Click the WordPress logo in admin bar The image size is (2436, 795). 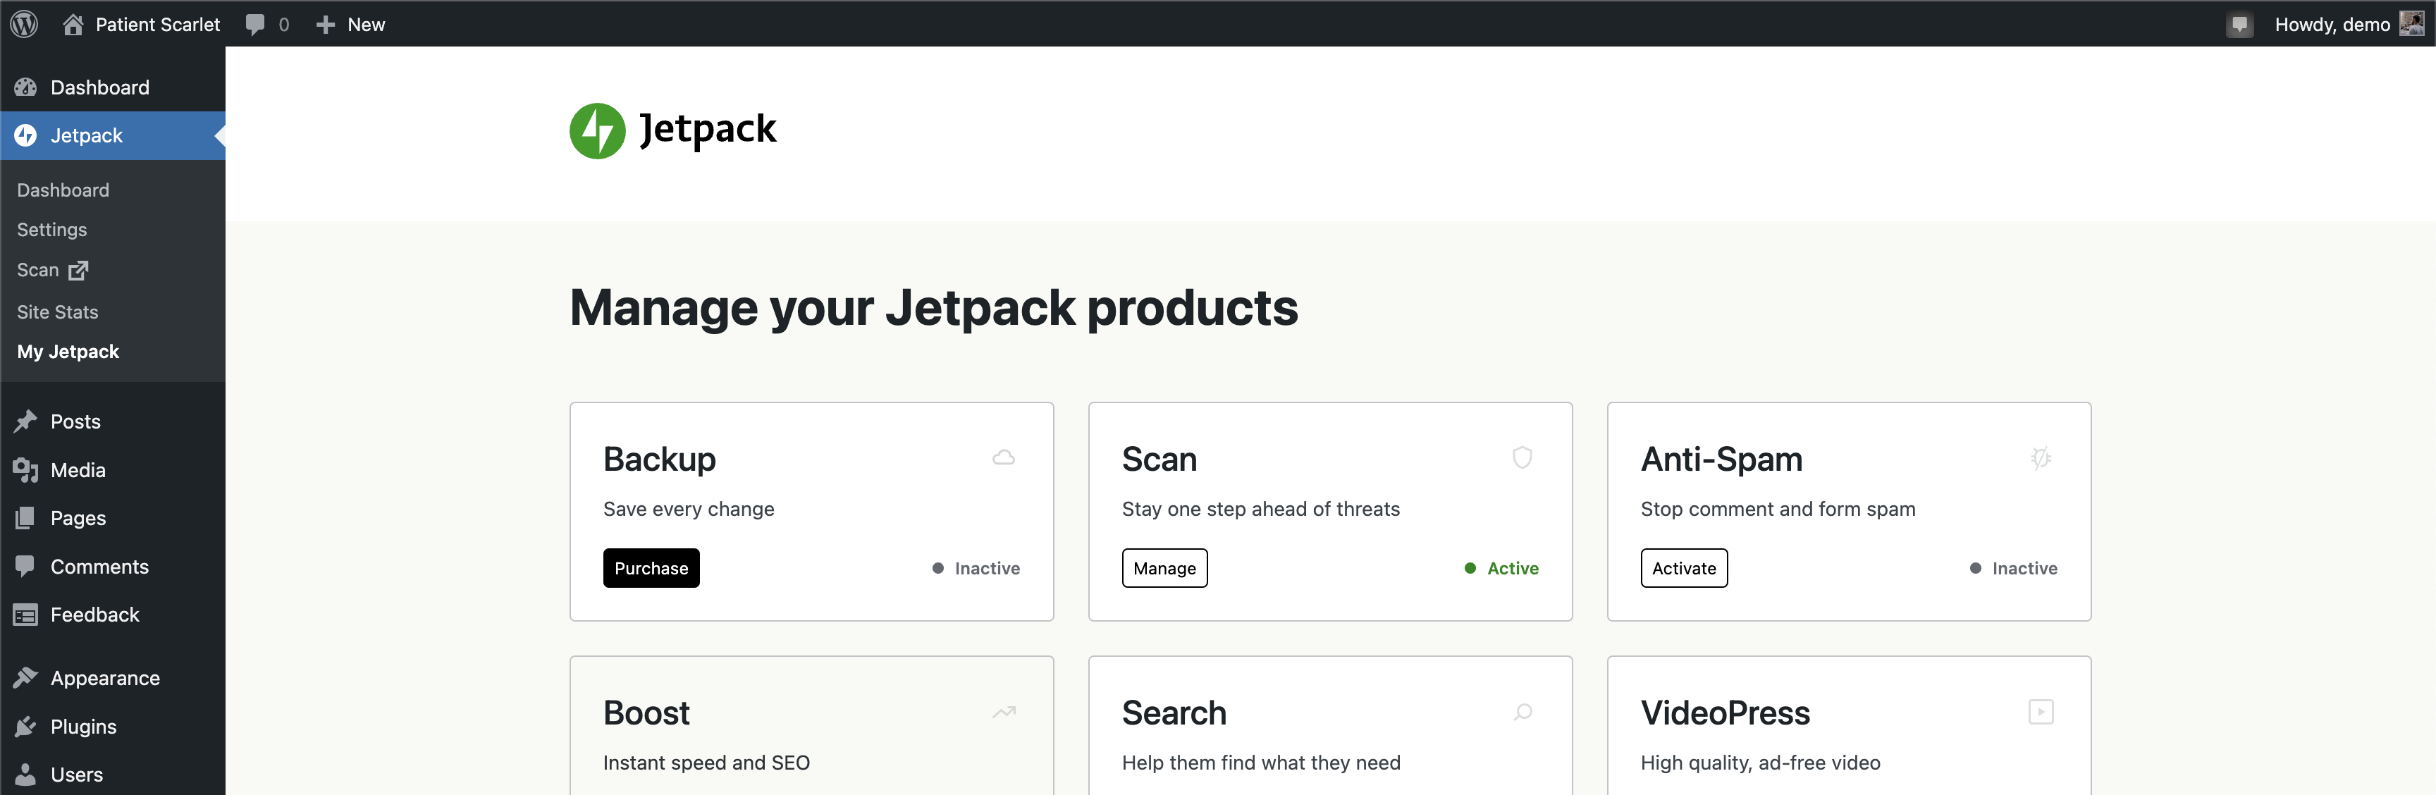(25, 24)
